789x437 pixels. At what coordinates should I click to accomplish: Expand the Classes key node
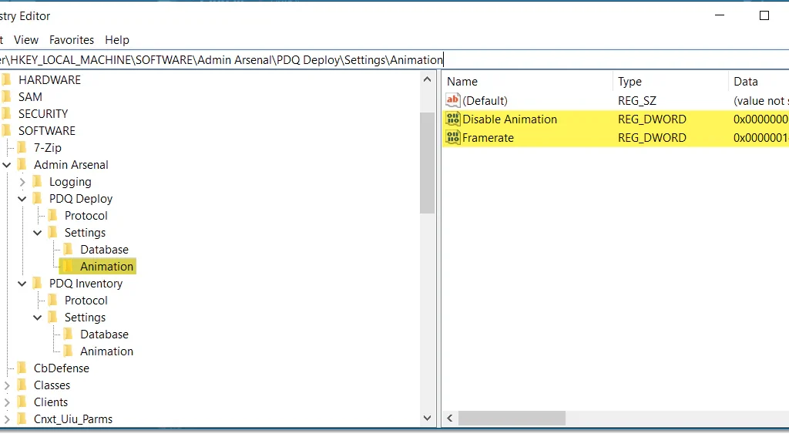tap(7, 385)
